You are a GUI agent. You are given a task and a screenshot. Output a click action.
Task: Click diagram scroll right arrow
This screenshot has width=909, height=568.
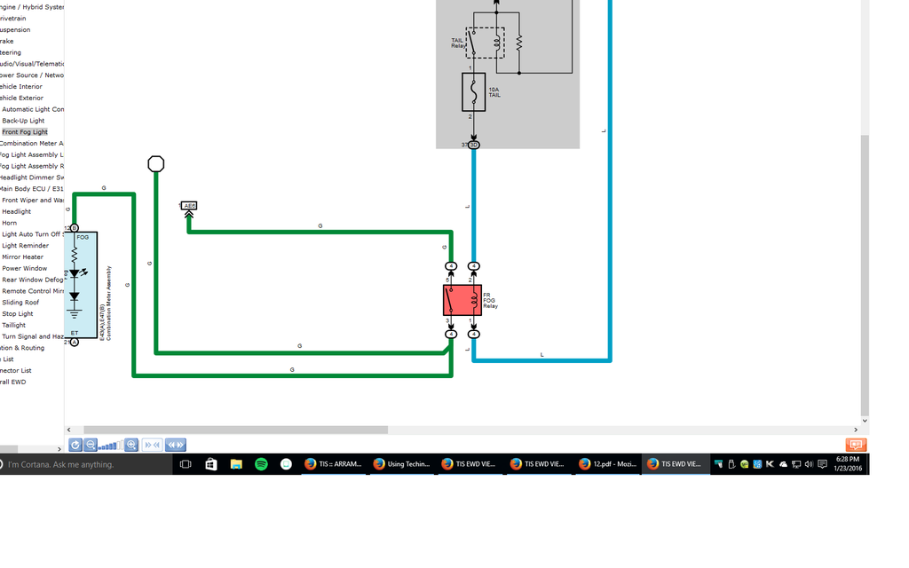tap(856, 430)
